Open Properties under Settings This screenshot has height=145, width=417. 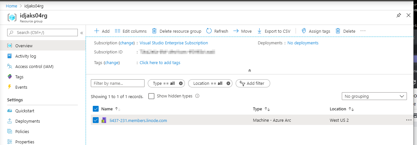[25, 142]
